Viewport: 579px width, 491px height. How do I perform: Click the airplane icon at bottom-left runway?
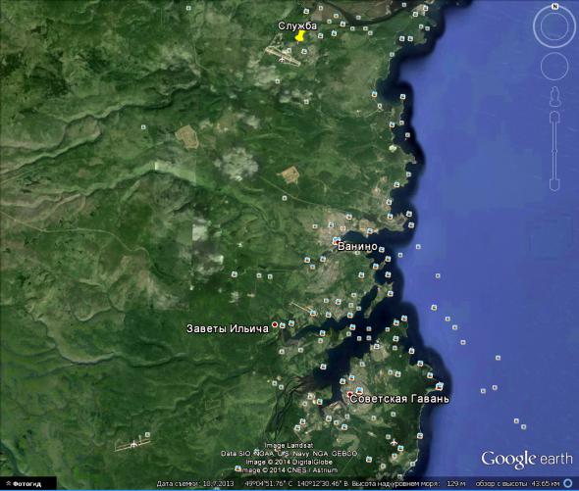133,444
